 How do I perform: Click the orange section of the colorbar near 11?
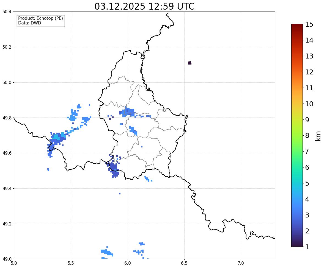[x=297, y=88]
